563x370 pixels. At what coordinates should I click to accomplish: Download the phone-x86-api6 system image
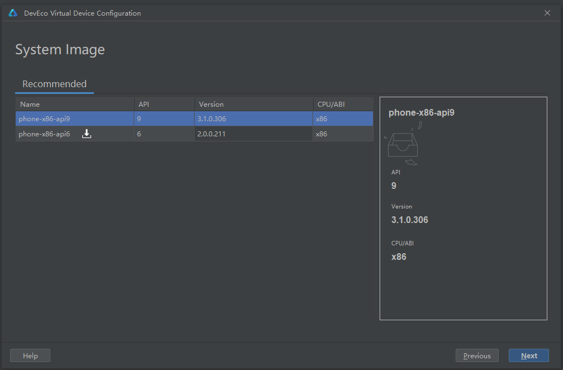87,134
